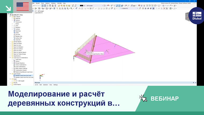Click the Member Loads from Free Line Load icon
This screenshot has width=204, height=115.
[x=14, y=77]
